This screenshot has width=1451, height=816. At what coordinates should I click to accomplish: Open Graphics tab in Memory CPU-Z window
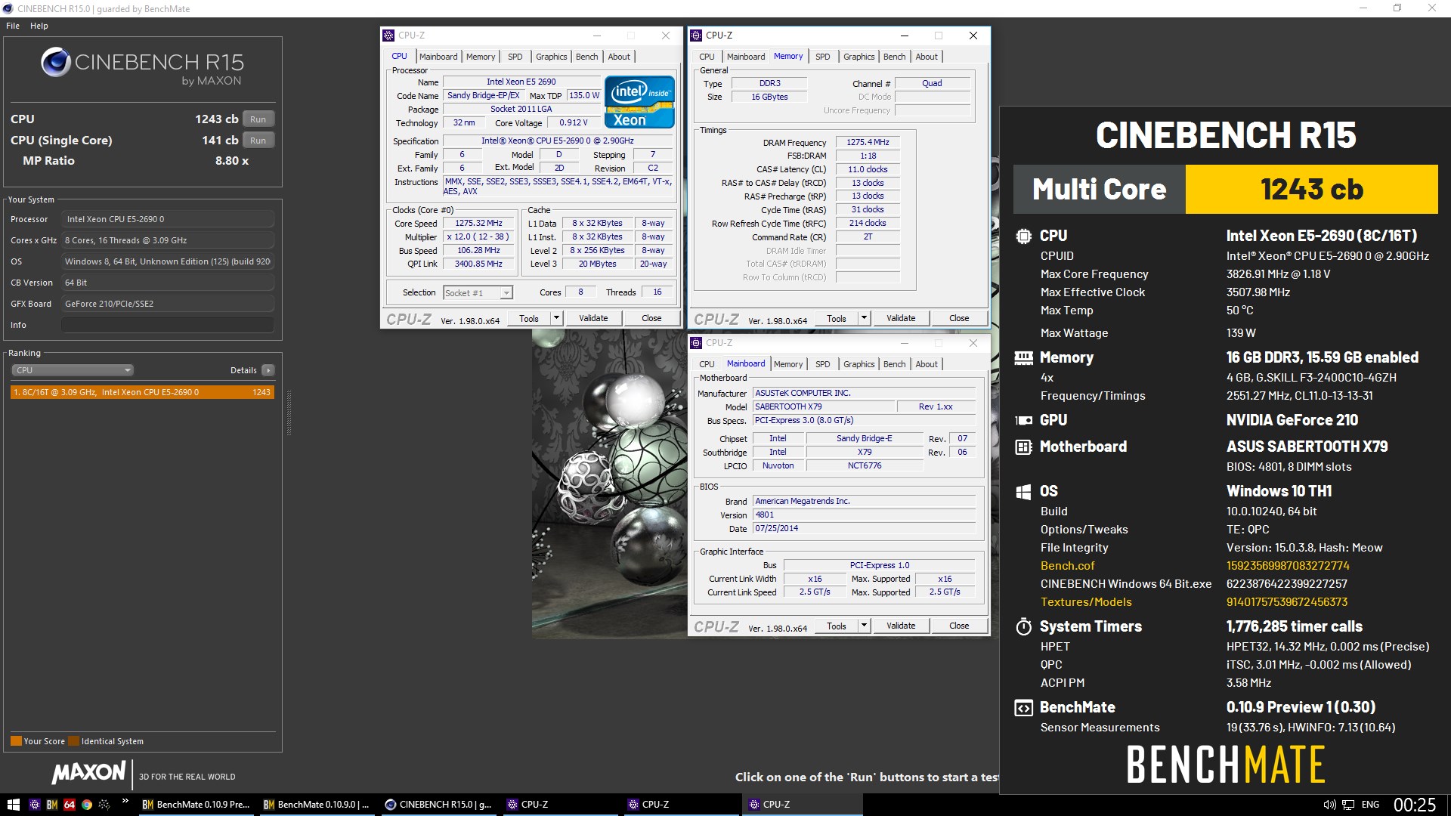point(859,57)
